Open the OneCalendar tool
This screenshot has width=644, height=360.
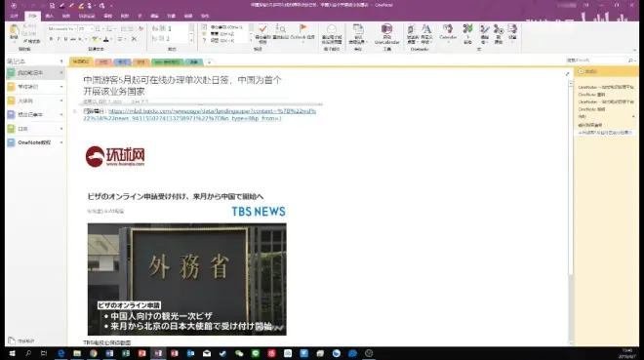(x=386, y=34)
